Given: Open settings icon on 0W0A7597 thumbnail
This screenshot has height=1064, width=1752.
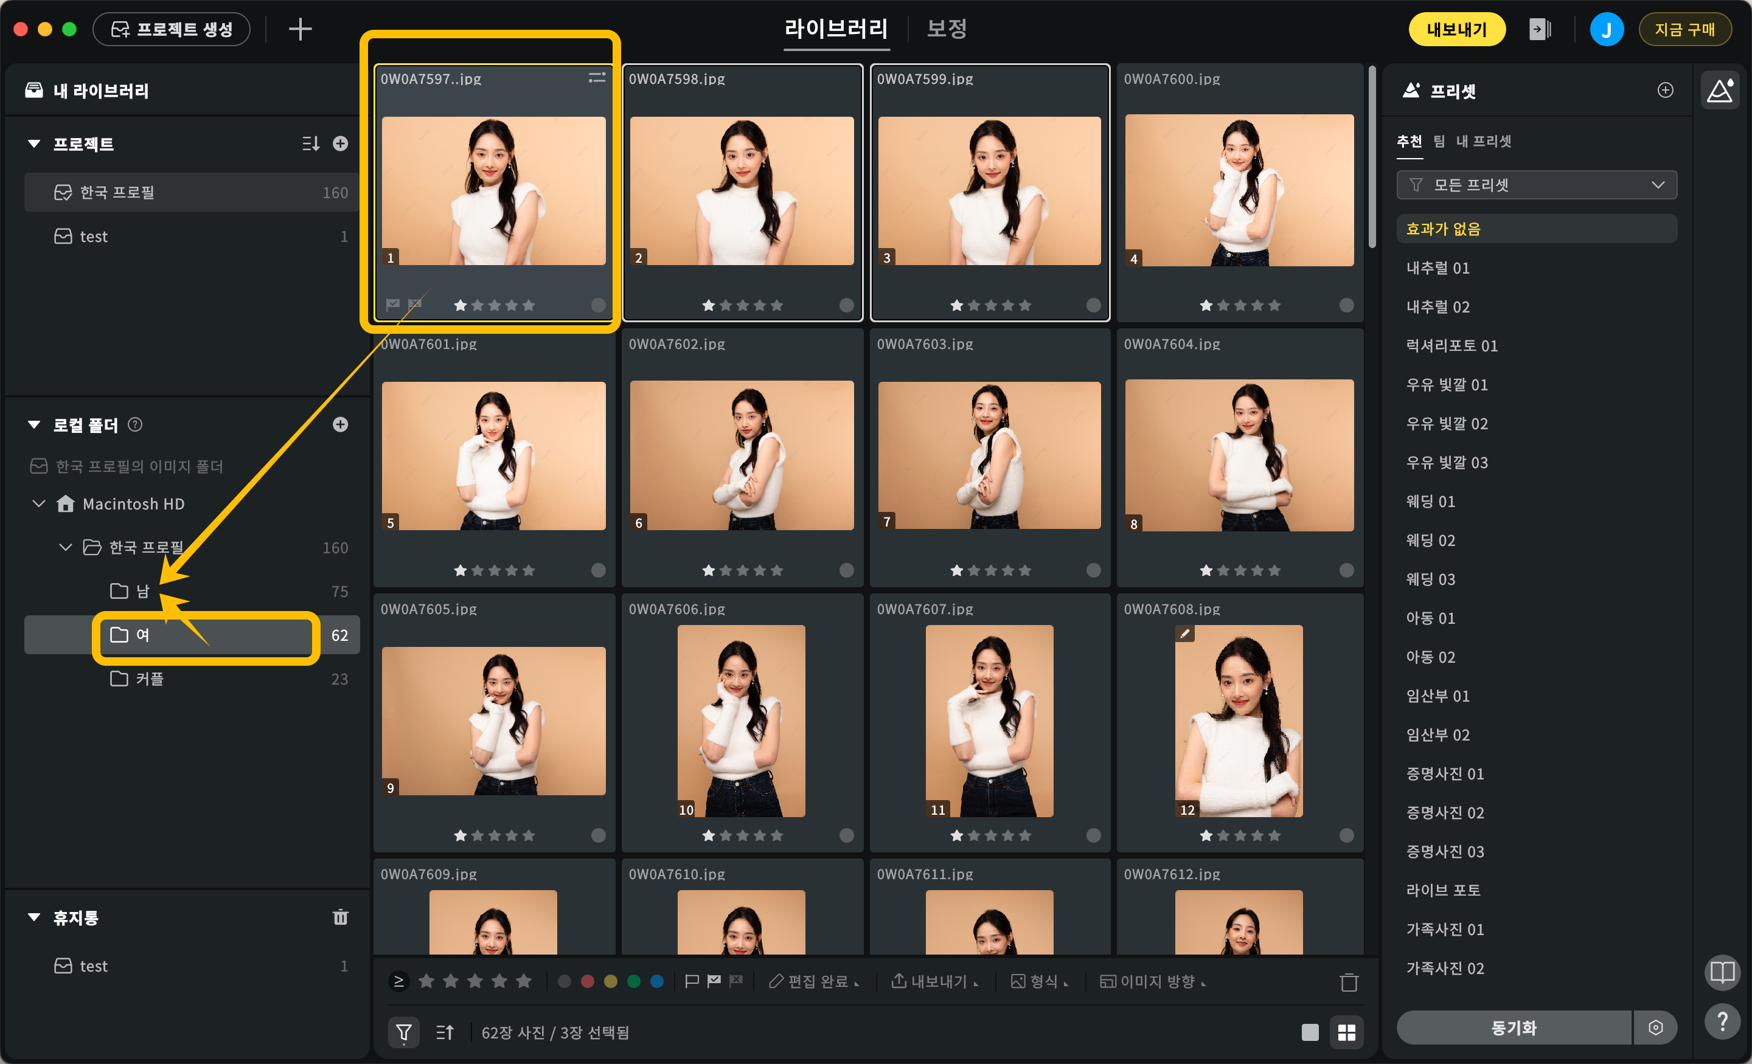Looking at the screenshot, I should click(597, 77).
